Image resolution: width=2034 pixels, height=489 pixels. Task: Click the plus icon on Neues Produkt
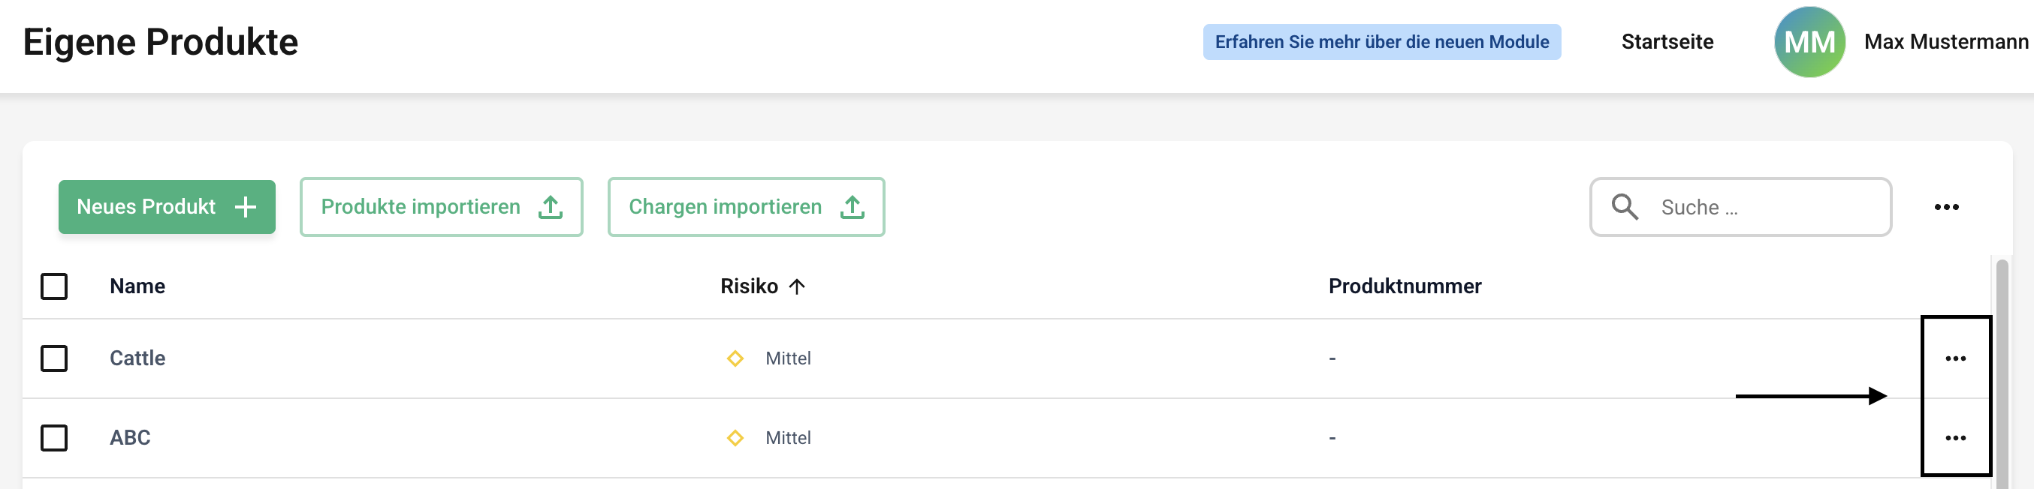[x=246, y=207]
